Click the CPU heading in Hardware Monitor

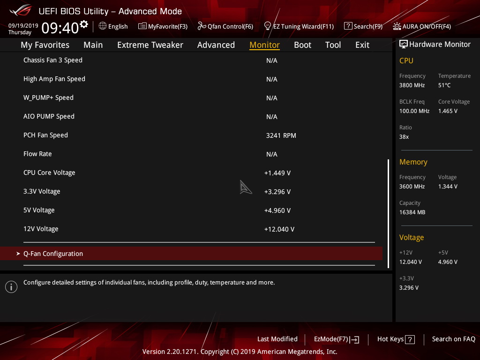(406, 60)
